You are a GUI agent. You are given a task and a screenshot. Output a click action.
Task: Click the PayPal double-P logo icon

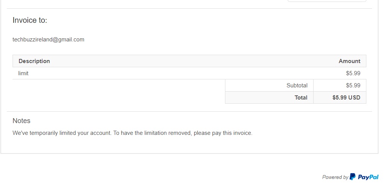(x=353, y=177)
